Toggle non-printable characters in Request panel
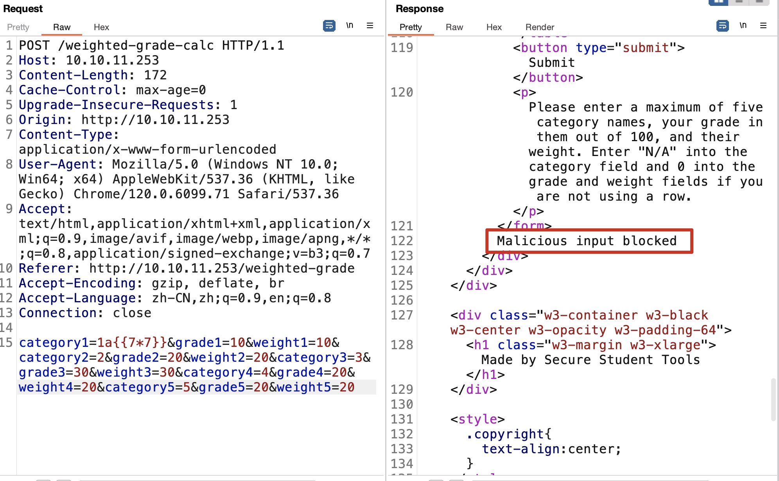 point(350,26)
